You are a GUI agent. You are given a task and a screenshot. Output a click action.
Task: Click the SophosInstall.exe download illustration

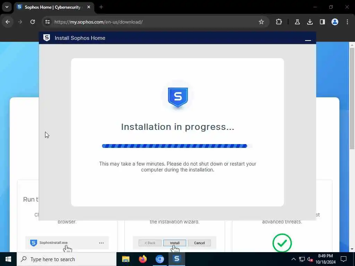coord(67,243)
